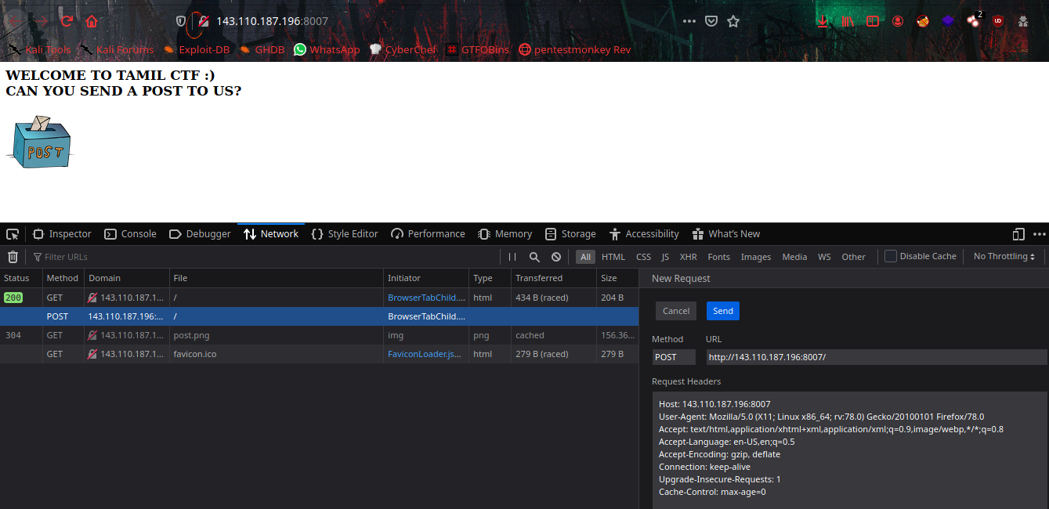Cancel the new request
The width and height of the screenshot is (1049, 509).
click(676, 311)
